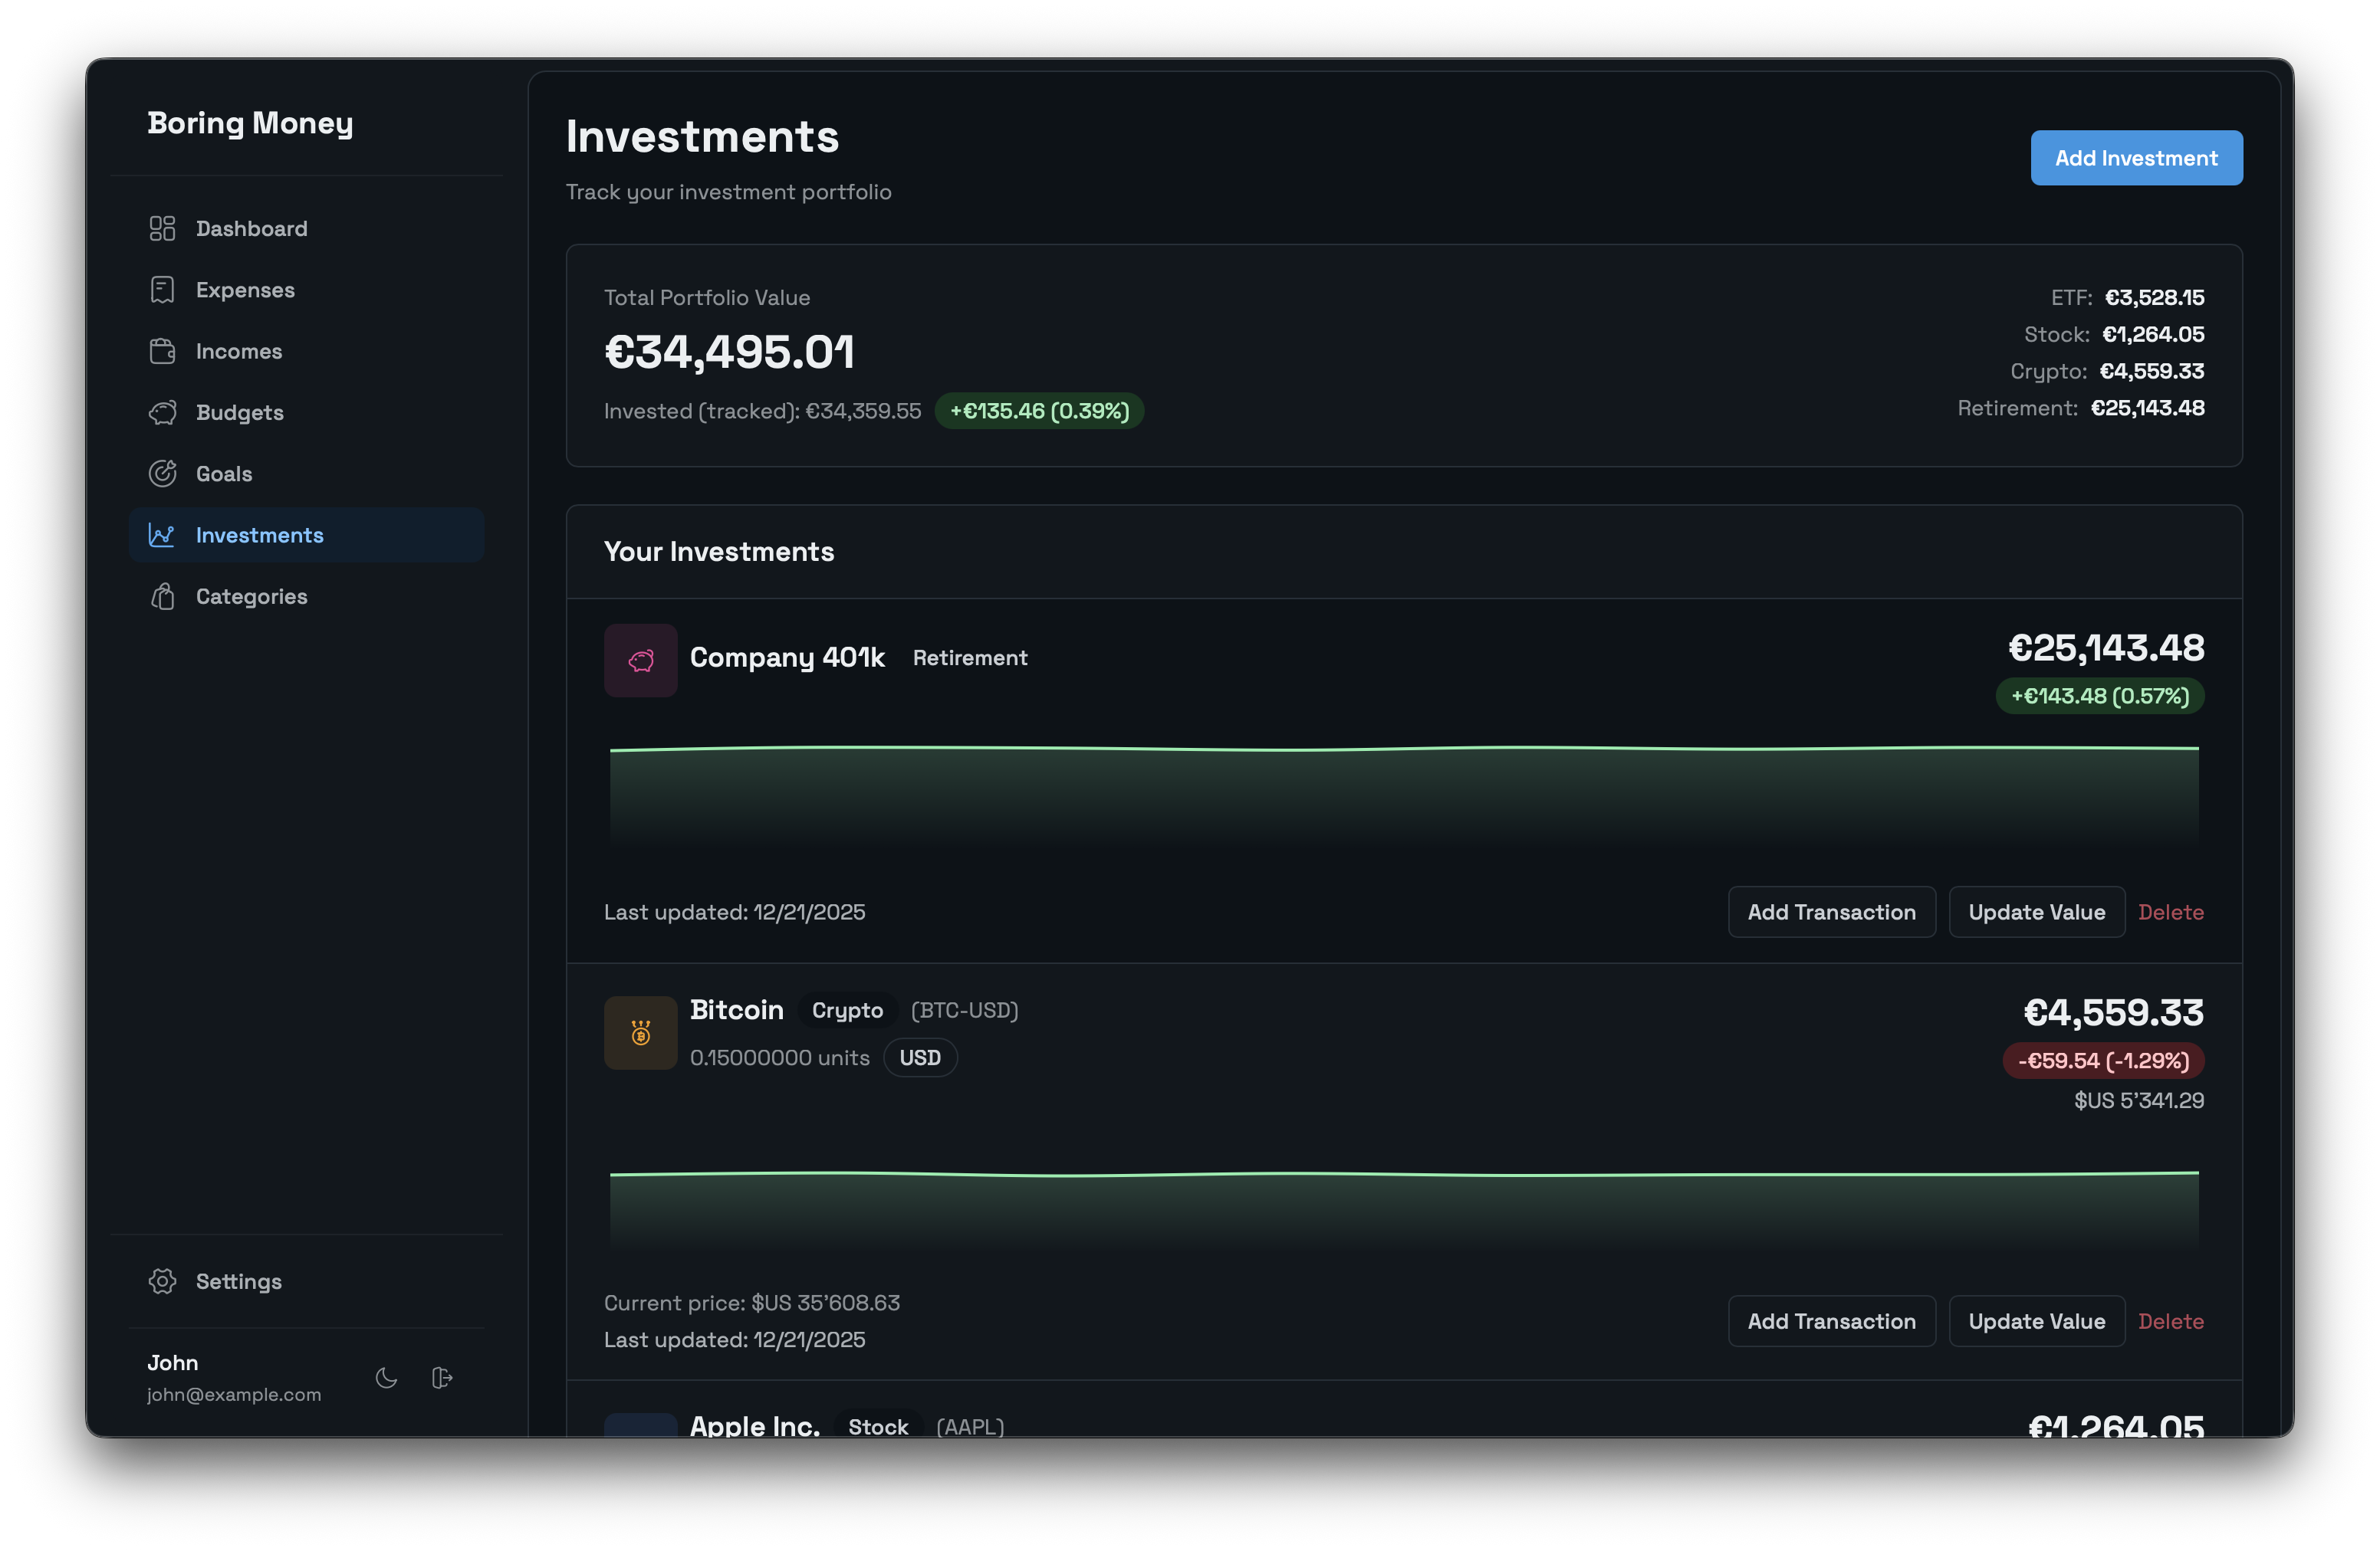Toggle dark mode with the moon icon

coord(386,1378)
